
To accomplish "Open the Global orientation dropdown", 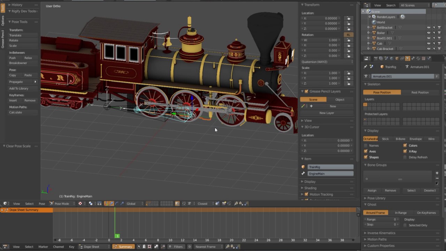I will (x=135, y=204).
